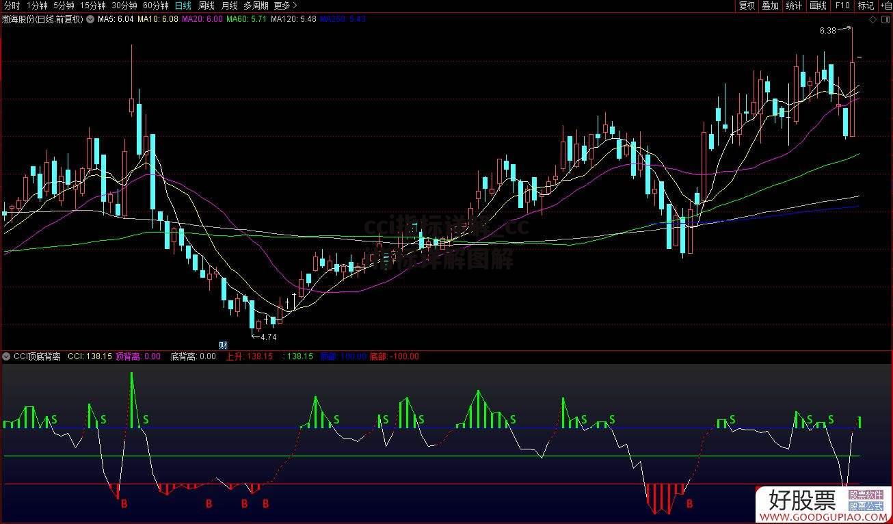This screenshot has height=524, width=893.
Task: Switch to the 周线 weekly chart tab
Action: click(206, 5)
